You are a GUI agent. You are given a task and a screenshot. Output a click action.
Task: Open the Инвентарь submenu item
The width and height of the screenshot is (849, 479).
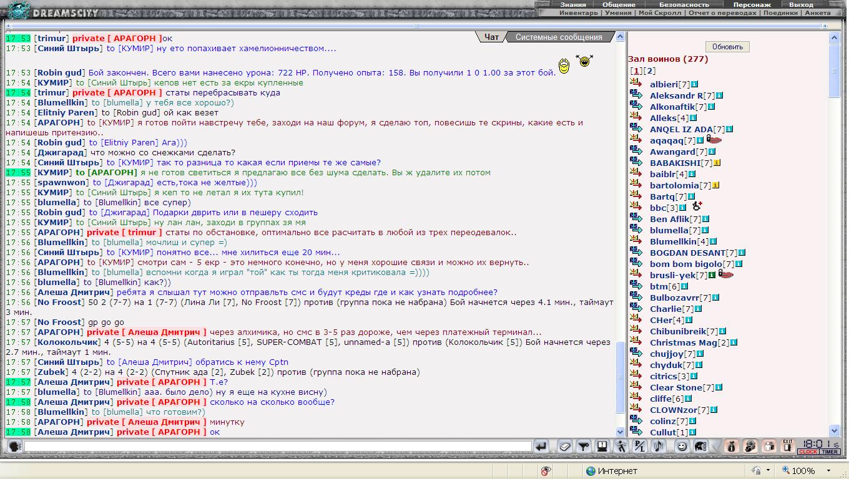click(x=578, y=12)
